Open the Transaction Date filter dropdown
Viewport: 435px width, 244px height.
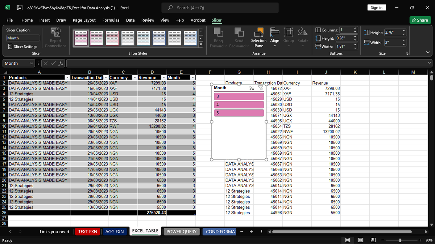pyautogui.click(x=105, y=78)
